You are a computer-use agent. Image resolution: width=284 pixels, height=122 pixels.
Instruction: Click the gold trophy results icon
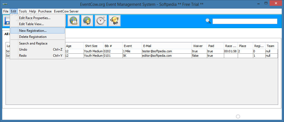pyautogui.click(x=114, y=20)
